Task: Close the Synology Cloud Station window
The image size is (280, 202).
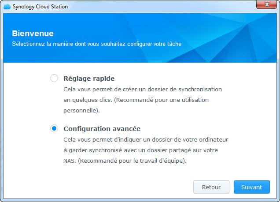Action: point(266,4)
